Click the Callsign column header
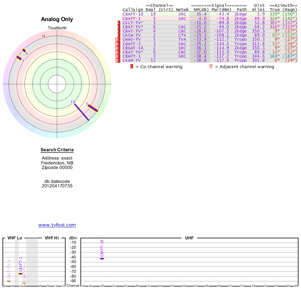This screenshot has width=301, height=289. pyautogui.click(x=133, y=9)
